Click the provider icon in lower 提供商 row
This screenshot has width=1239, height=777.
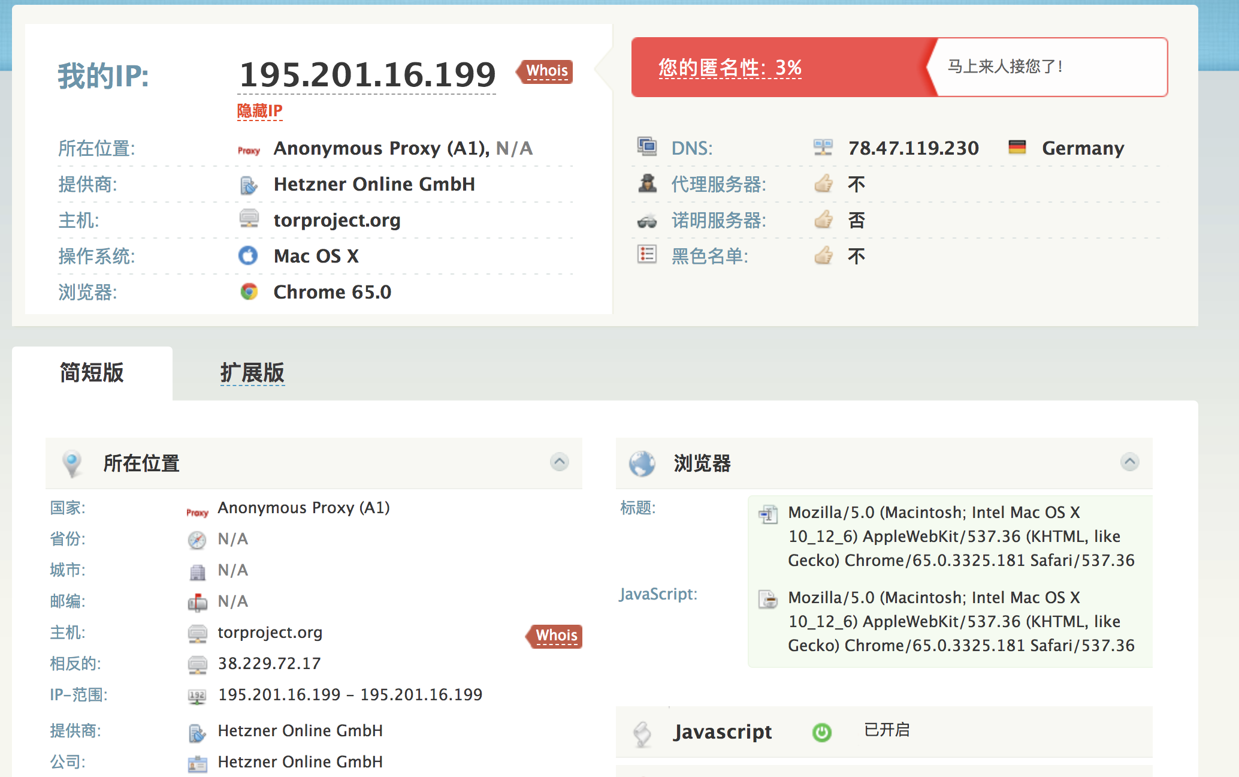point(197,732)
